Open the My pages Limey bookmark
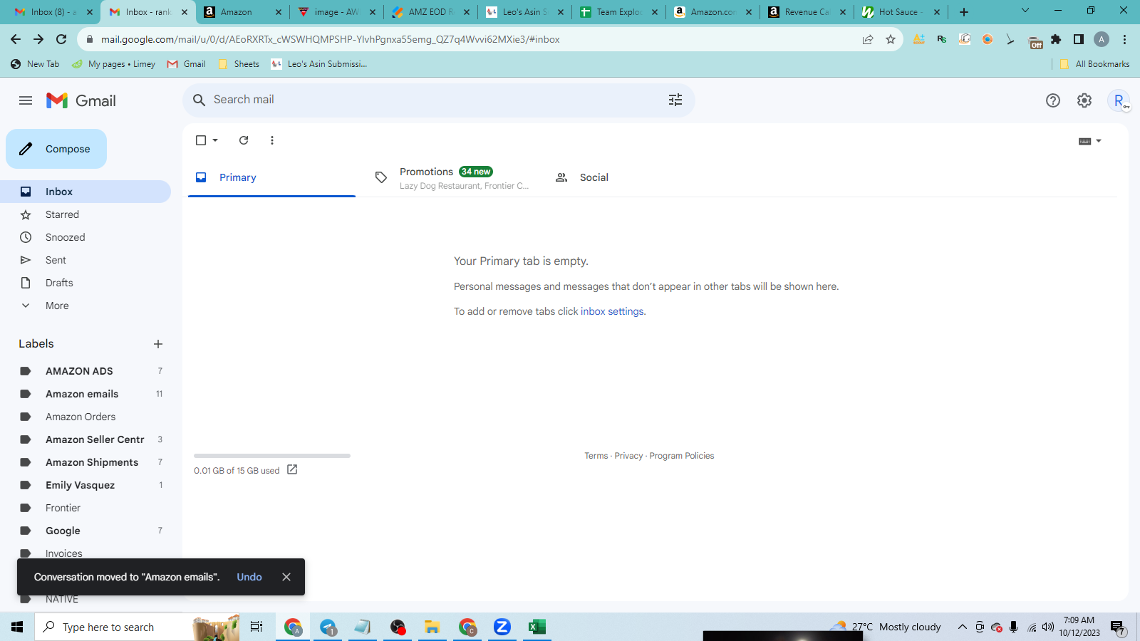 pyautogui.click(x=113, y=64)
